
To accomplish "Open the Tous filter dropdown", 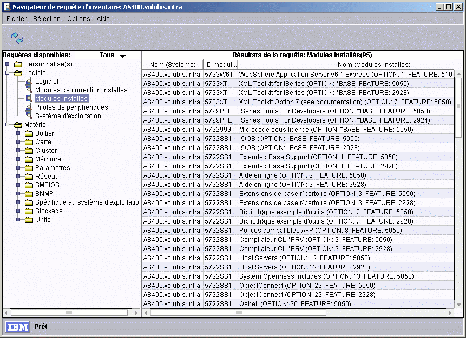I will tap(113, 55).
